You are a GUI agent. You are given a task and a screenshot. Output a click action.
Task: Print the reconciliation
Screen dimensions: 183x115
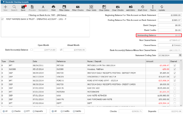tap(53, 8)
